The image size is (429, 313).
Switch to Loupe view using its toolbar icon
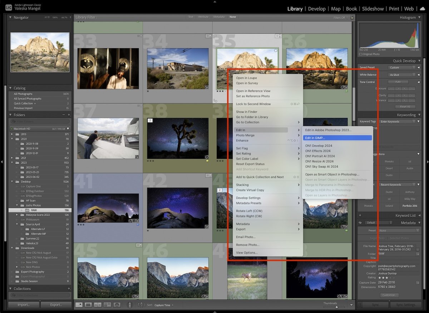[x=88, y=304]
